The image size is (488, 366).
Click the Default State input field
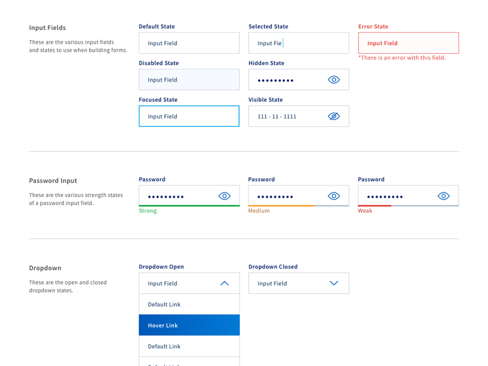(x=189, y=43)
